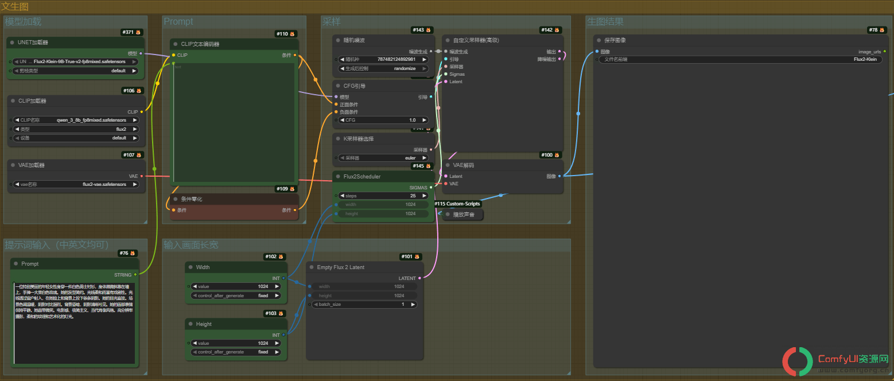Open the 剪枝类型 default dropdown

pos(76,71)
